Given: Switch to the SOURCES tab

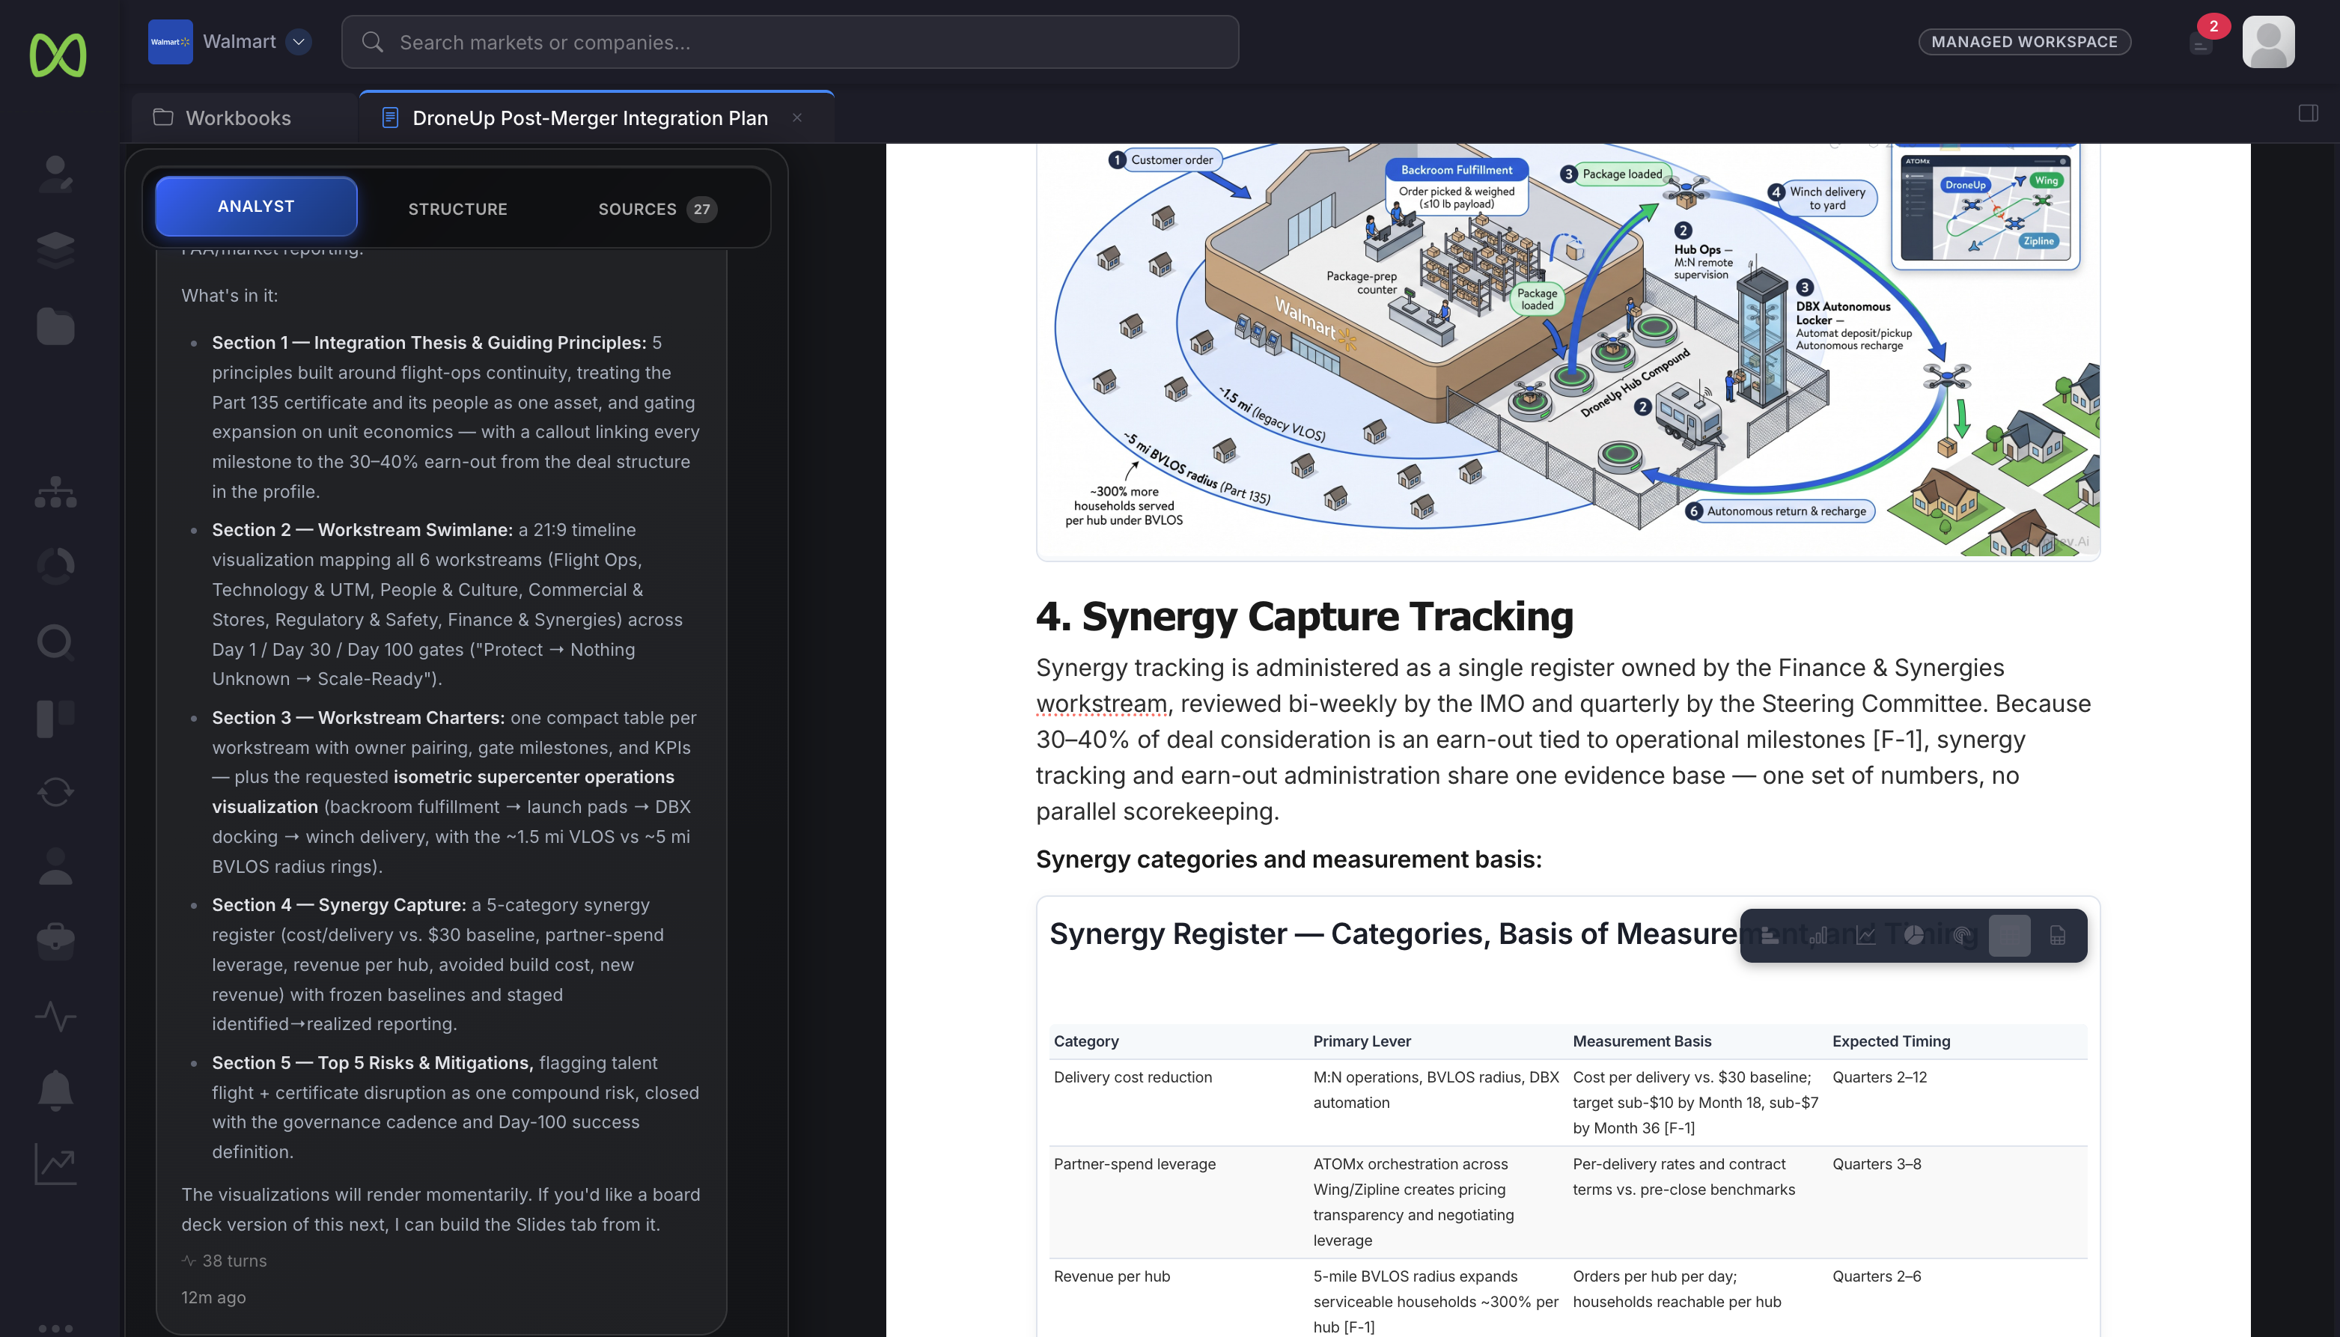Looking at the screenshot, I should 657,210.
